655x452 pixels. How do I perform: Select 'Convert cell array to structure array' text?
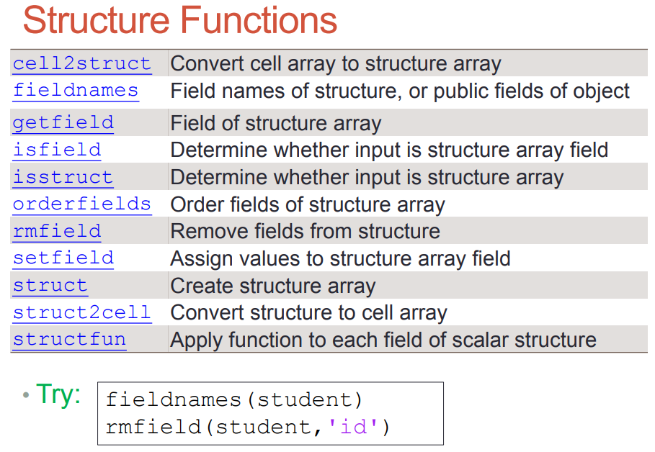click(336, 65)
